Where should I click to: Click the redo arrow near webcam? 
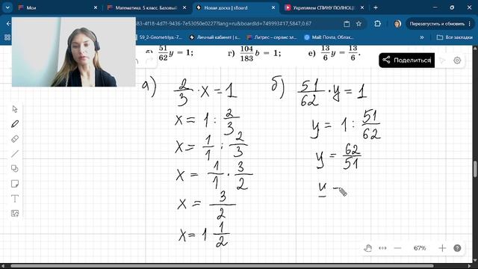[x=149, y=61]
